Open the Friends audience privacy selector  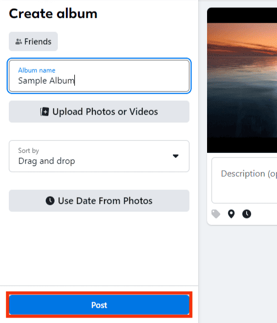tap(33, 41)
